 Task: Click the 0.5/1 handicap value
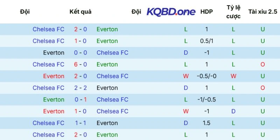[x=206, y=41]
